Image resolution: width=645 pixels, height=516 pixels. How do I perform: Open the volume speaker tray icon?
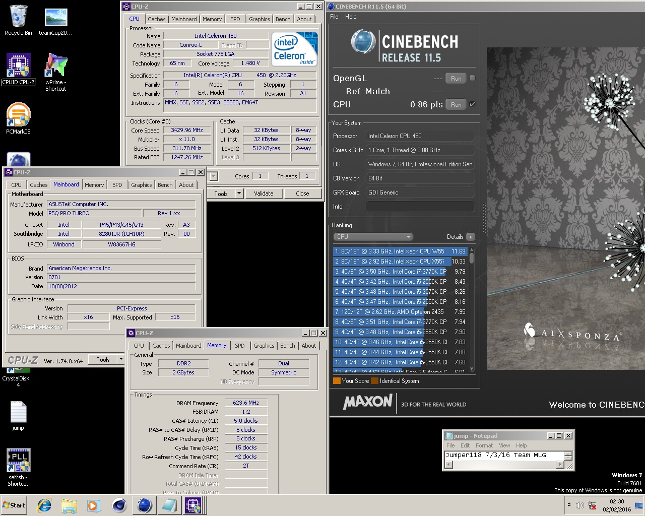(580, 505)
